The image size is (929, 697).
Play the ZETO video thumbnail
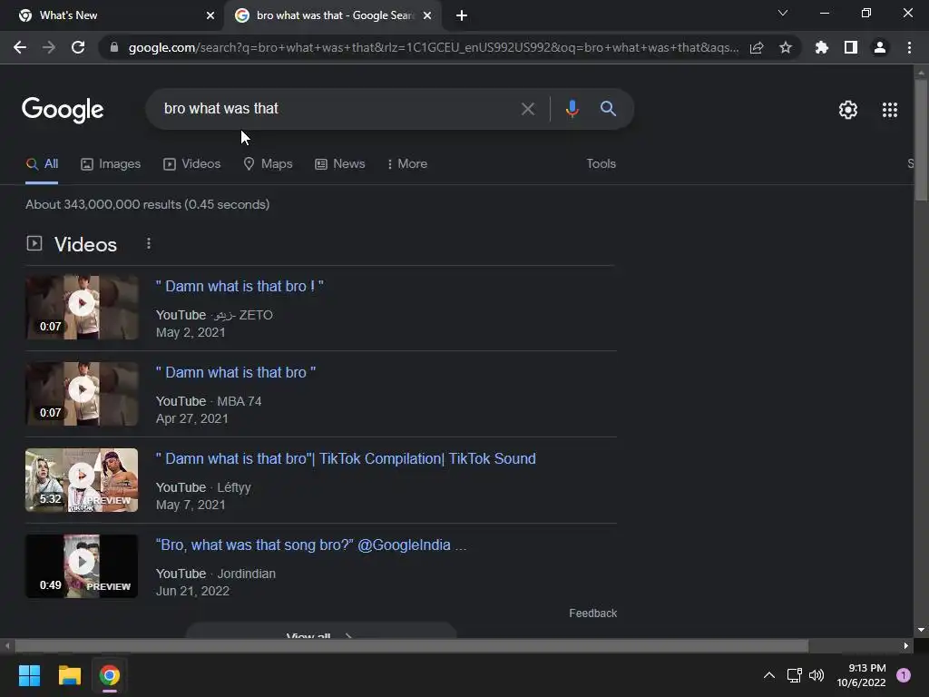tap(82, 307)
